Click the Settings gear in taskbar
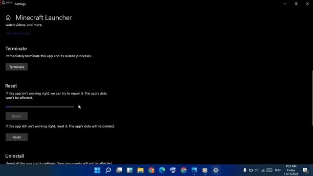This screenshot has width=313, height=176. point(216,170)
